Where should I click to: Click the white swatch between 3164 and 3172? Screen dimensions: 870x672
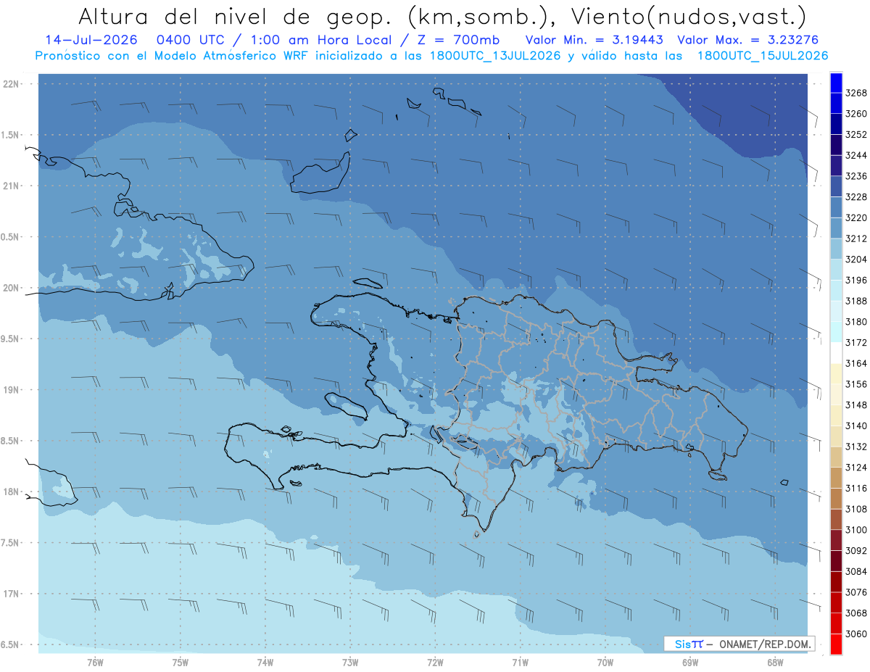click(x=836, y=353)
